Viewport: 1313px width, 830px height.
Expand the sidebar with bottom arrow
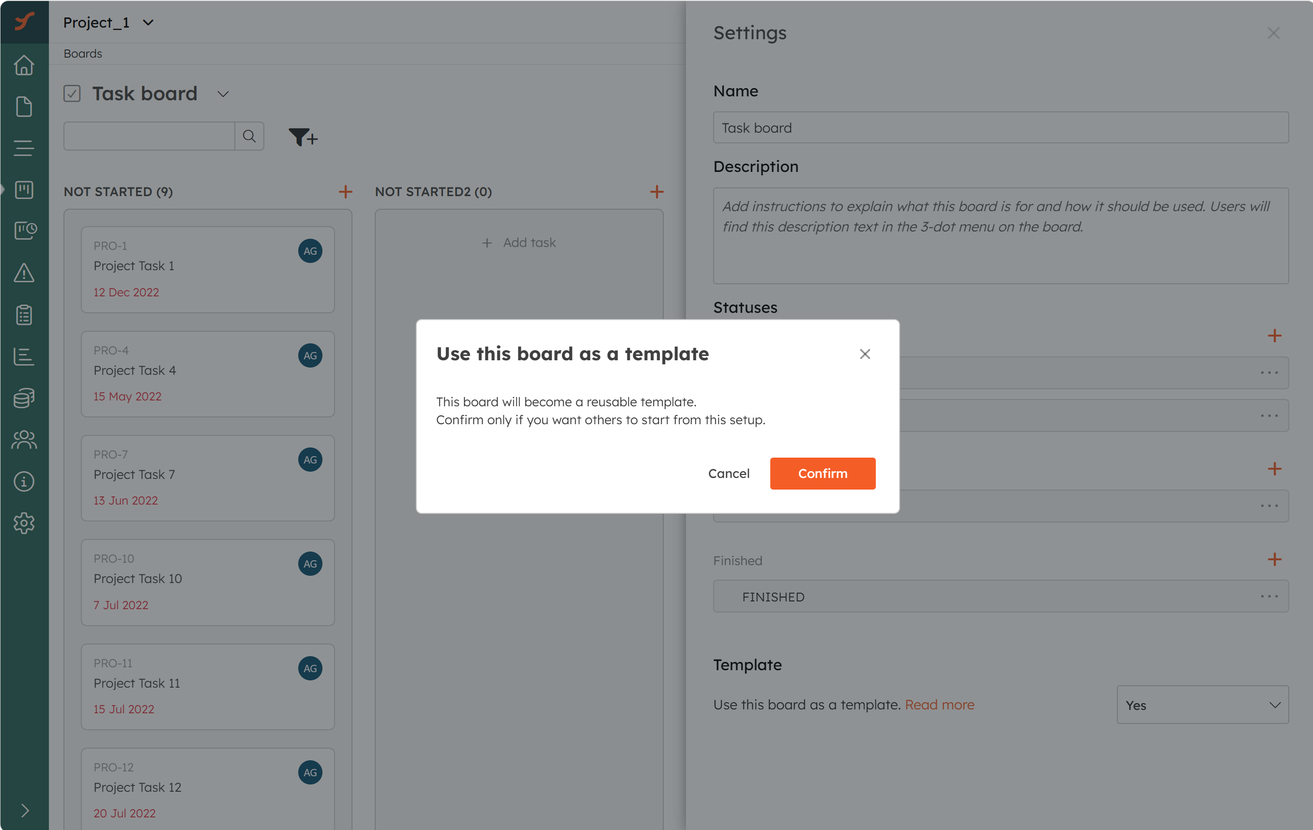tap(25, 810)
